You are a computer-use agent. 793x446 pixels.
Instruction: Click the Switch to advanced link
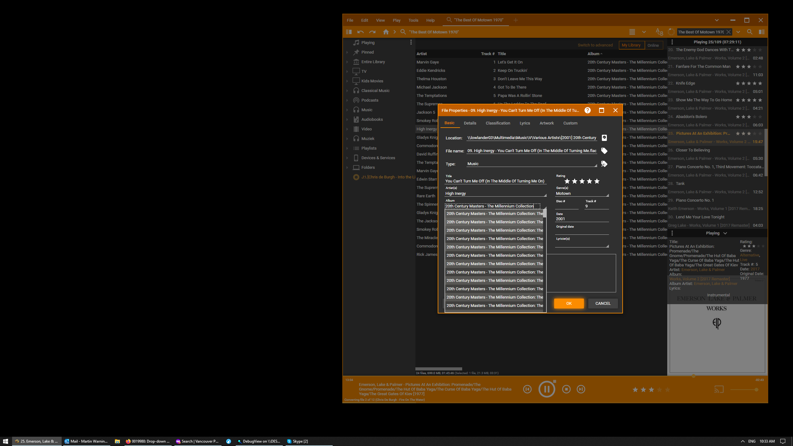pyautogui.click(x=595, y=45)
